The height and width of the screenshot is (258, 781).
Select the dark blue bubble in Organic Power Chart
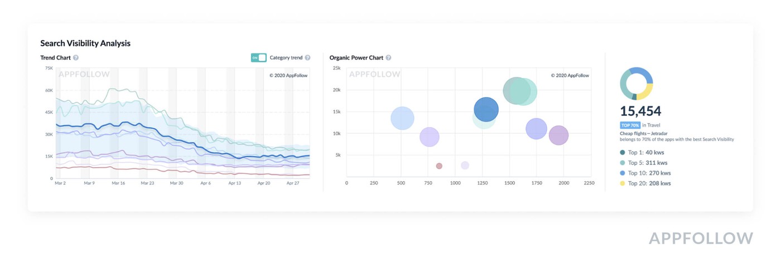coord(486,110)
